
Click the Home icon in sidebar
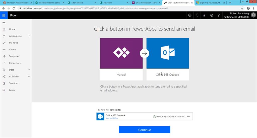(4, 29)
